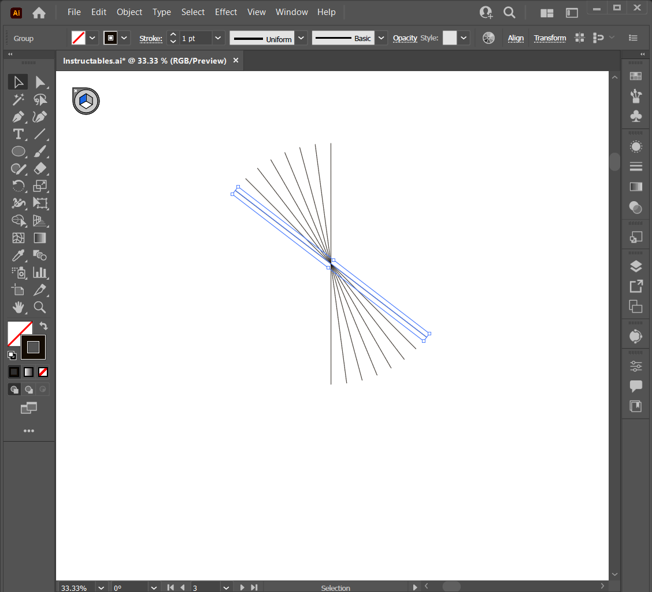Open the Object menu
Viewport: 652px width, 592px height.
(129, 12)
